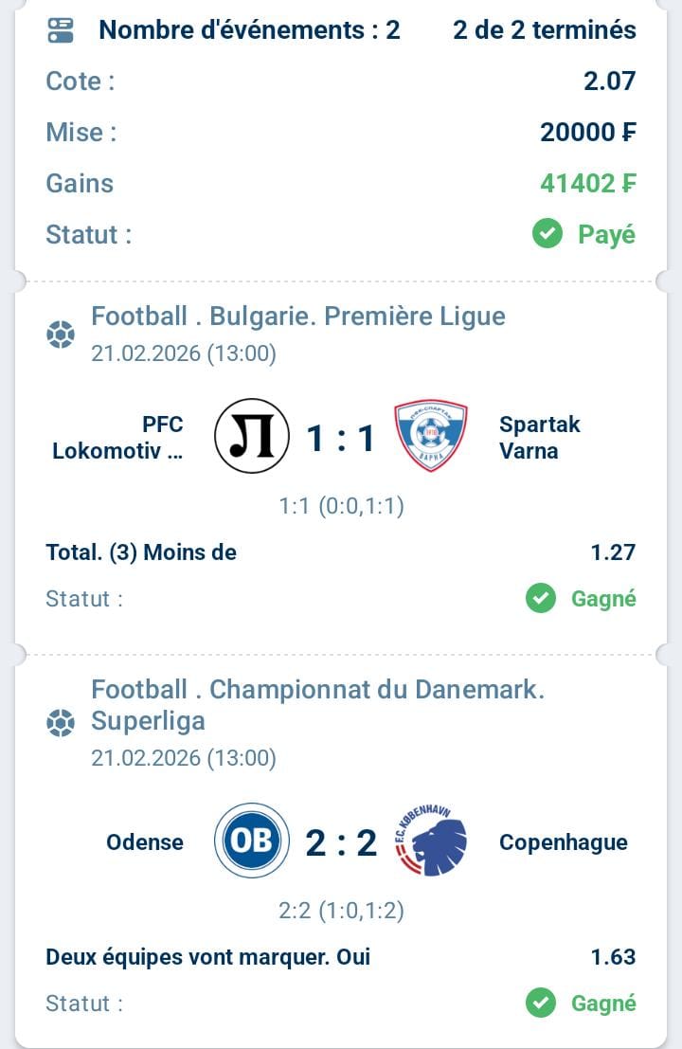The image size is (682, 1049).
Task: Tap football icon beside Danemark Superliga
Action: pos(61,725)
